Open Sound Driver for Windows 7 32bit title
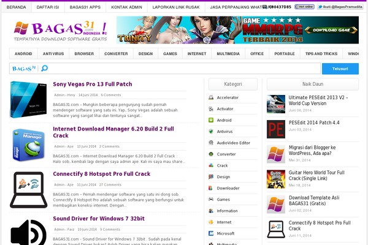The image size is (368, 245). click(99, 219)
